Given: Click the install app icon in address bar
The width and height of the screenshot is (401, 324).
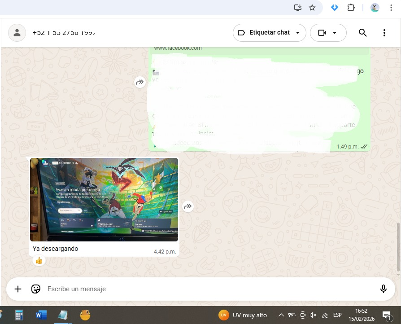Looking at the screenshot, I should (298, 8).
